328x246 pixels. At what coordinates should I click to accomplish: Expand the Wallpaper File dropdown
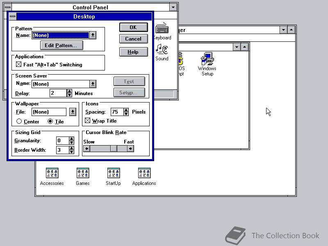pyautogui.click(x=73, y=112)
